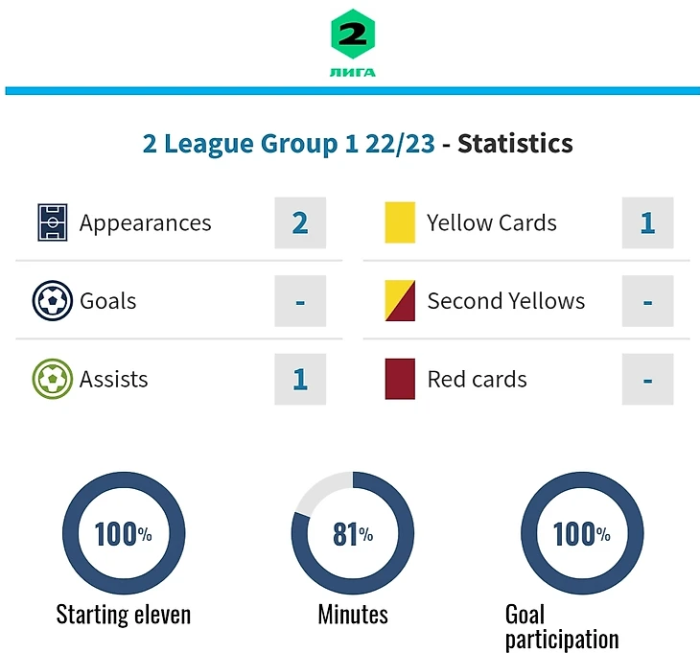
Task: Click the Minutes 81% ring chart
Action: (352, 533)
